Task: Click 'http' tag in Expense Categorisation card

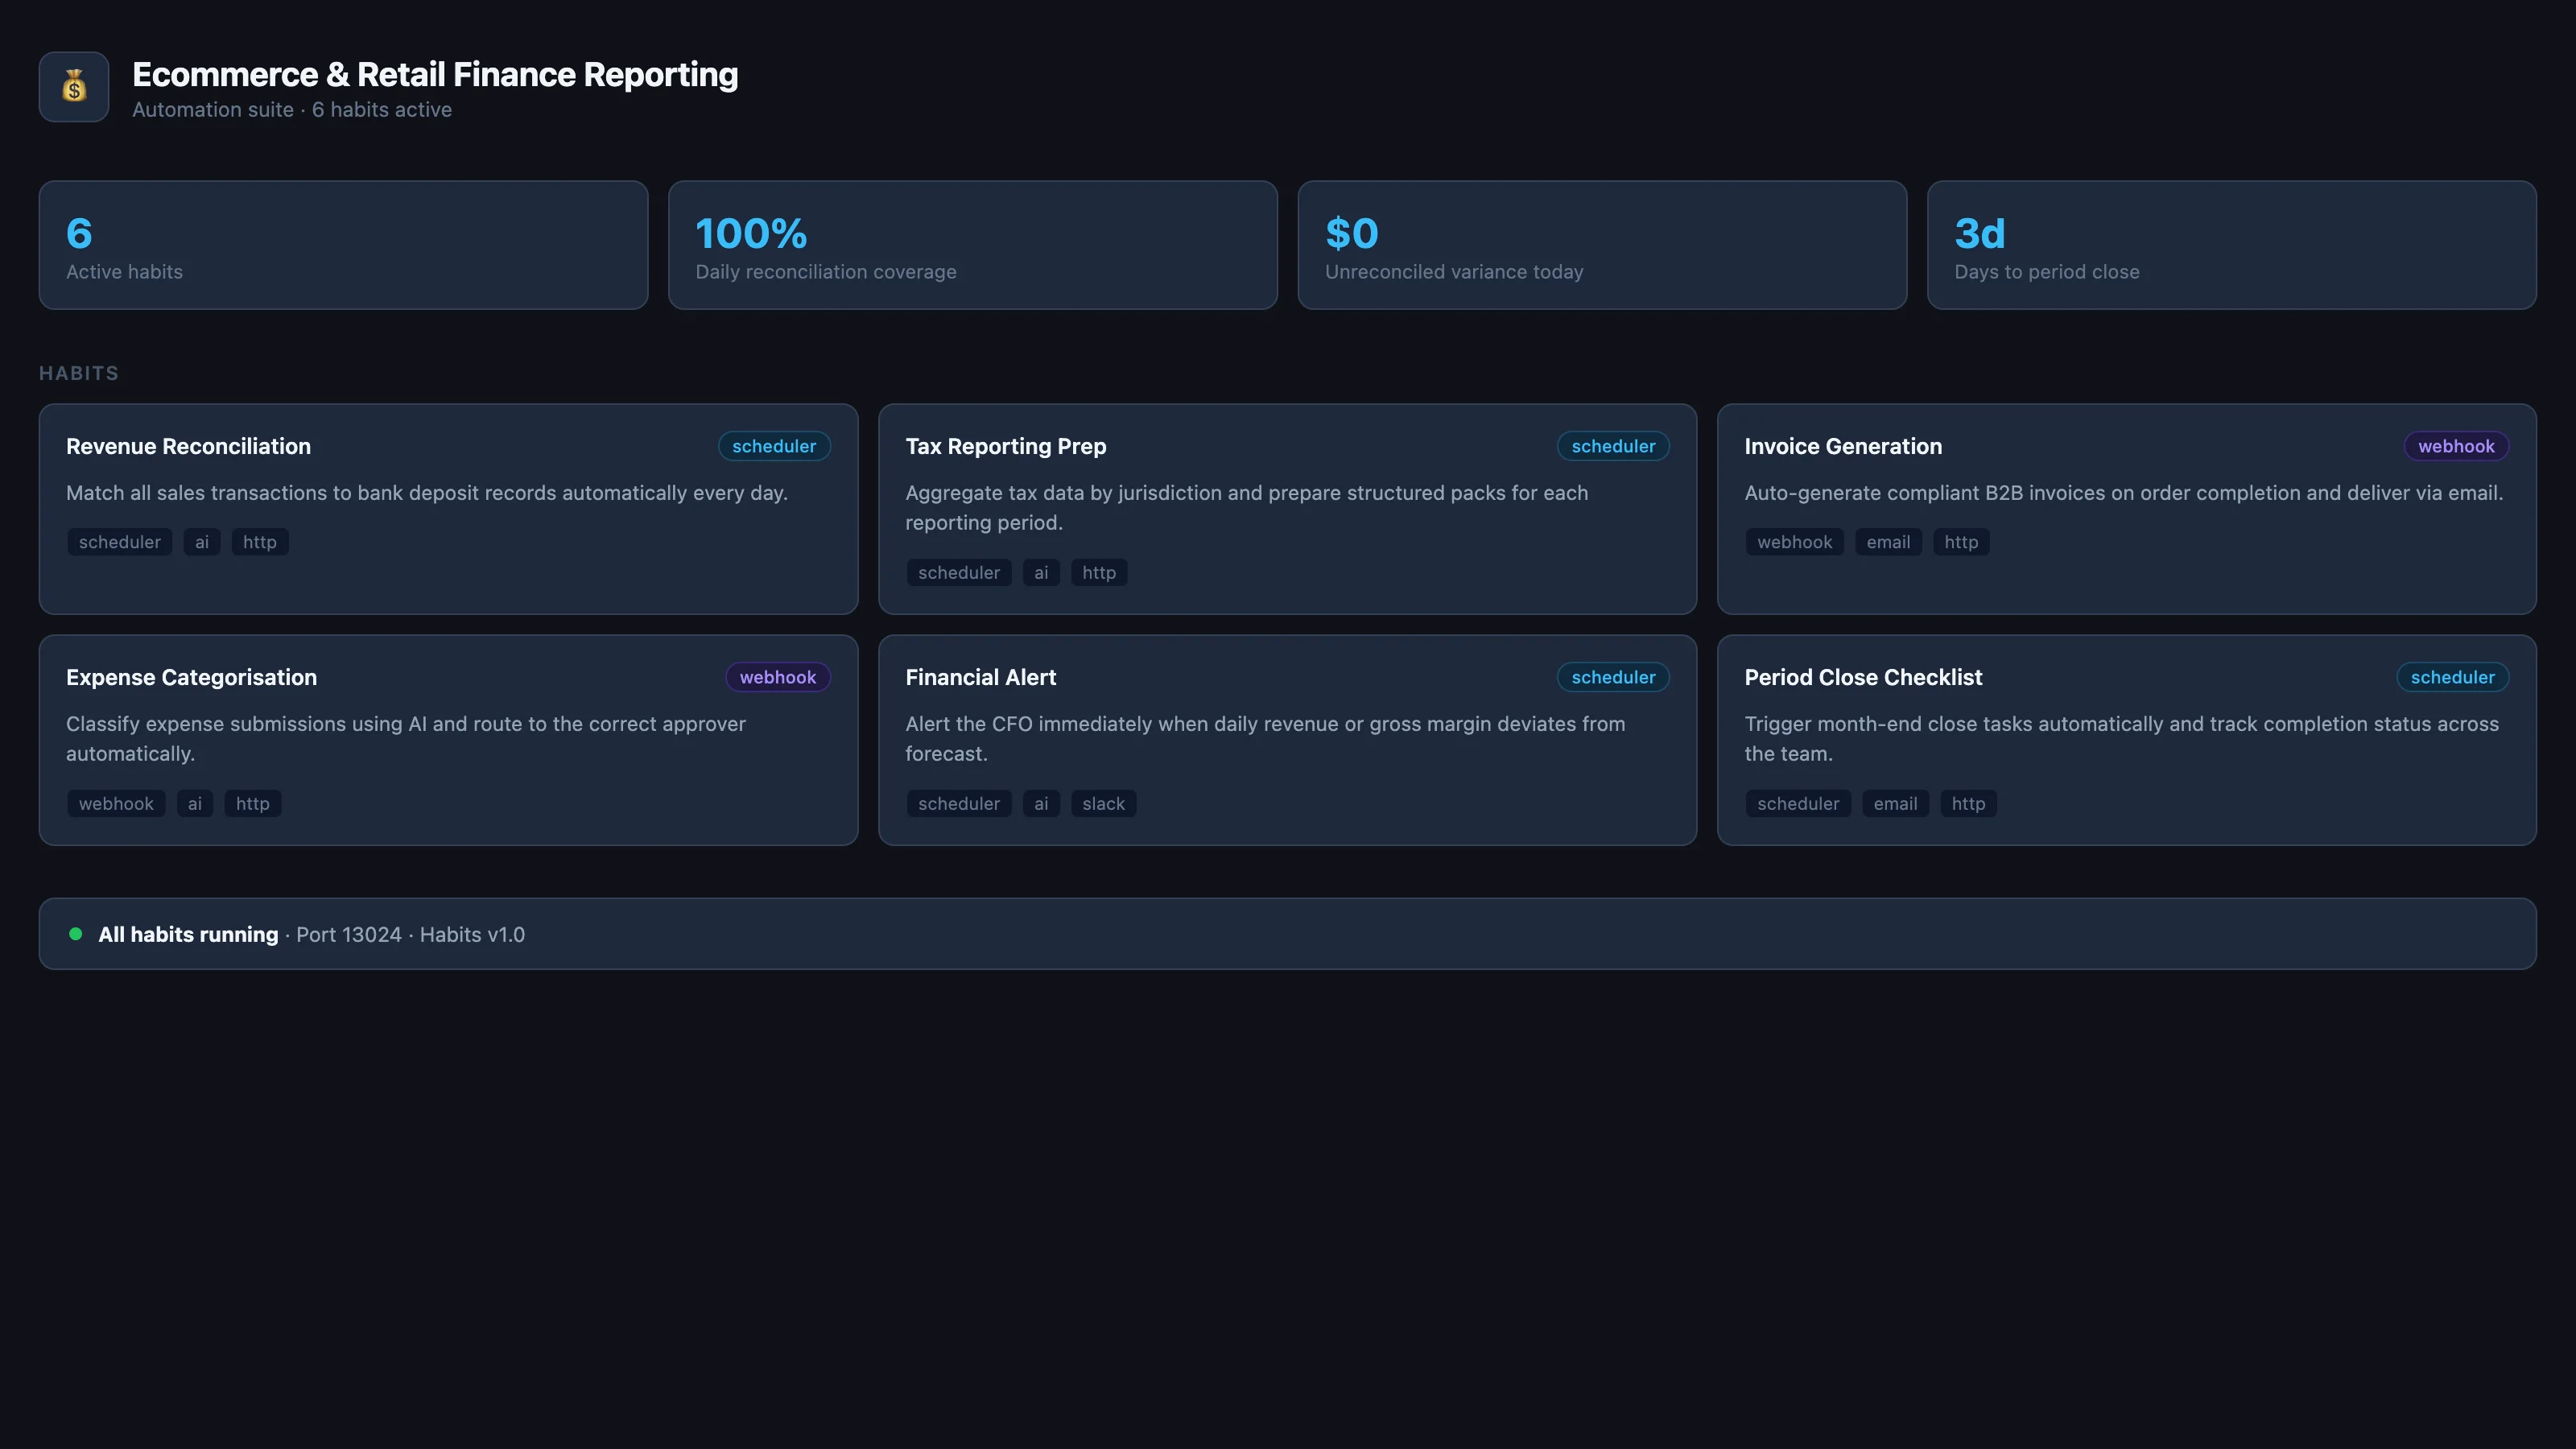Action: (x=253, y=804)
